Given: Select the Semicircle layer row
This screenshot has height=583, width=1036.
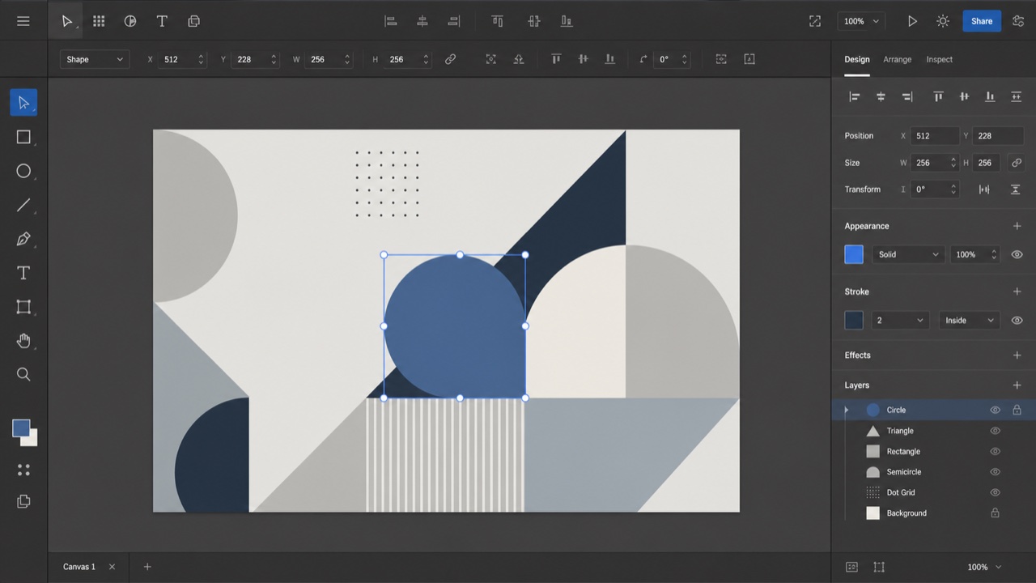Looking at the screenshot, I should pos(932,472).
